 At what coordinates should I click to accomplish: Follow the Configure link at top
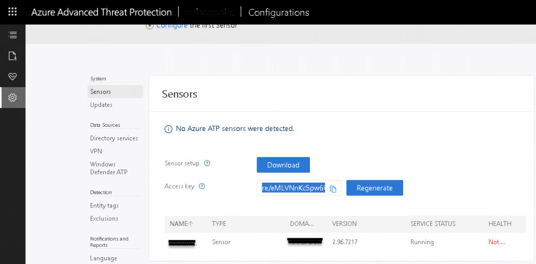pos(172,25)
